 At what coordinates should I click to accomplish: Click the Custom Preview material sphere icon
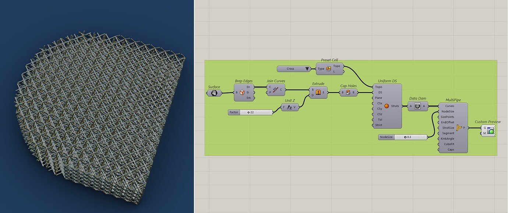point(490,130)
